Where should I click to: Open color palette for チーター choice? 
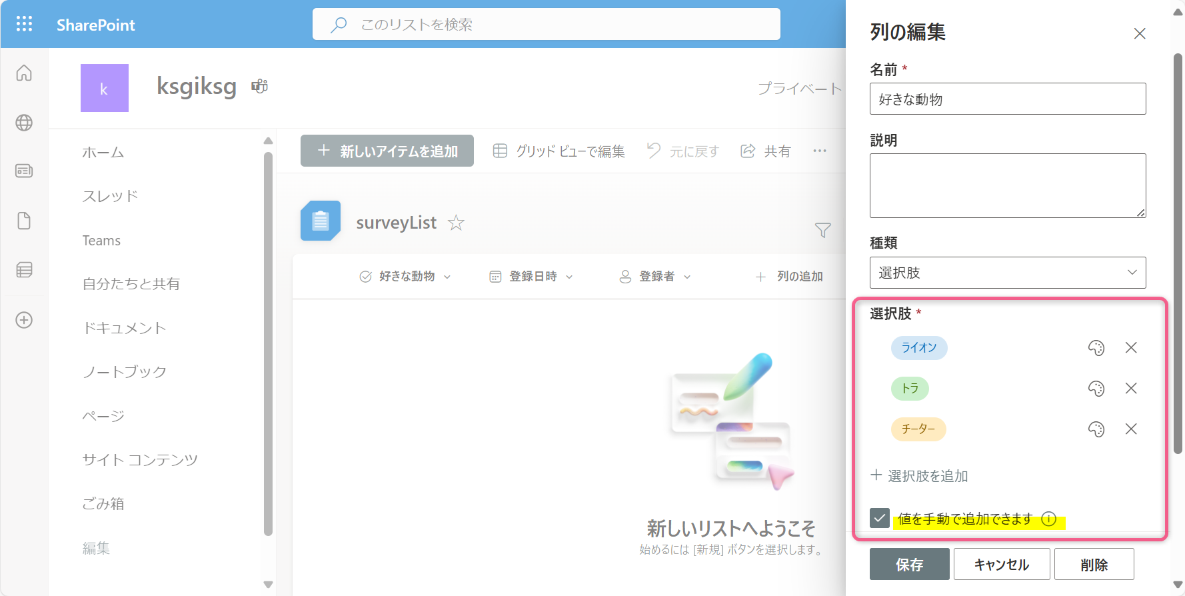tap(1096, 429)
